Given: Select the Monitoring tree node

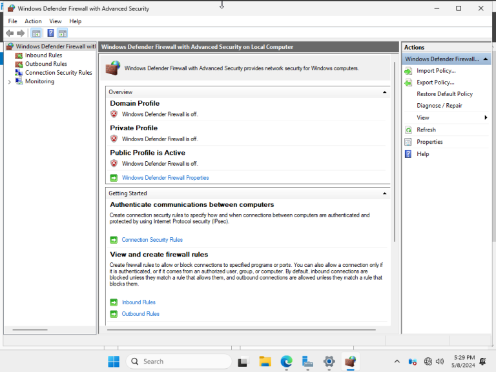Looking at the screenshot, I should [x=39, y=81].
